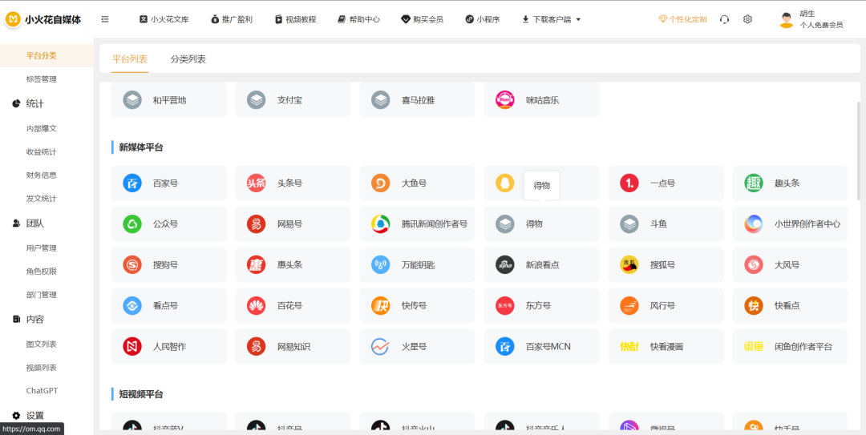This screenshot has width=866, height=435.
Task: Click the 大鱼号 orange icon
Action: (x=381, y=183)
